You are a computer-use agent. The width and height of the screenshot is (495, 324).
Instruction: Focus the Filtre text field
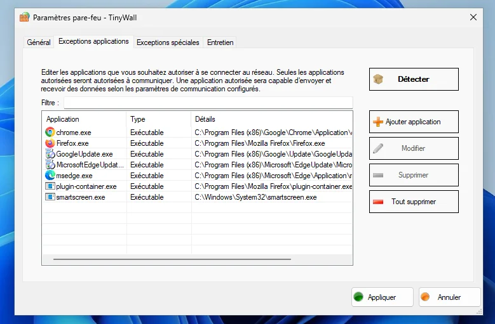(208, 103)
